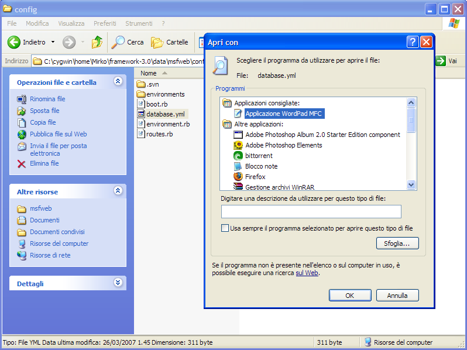
Task: Collapse the Altre risorse panel
Action: [118, 190]
